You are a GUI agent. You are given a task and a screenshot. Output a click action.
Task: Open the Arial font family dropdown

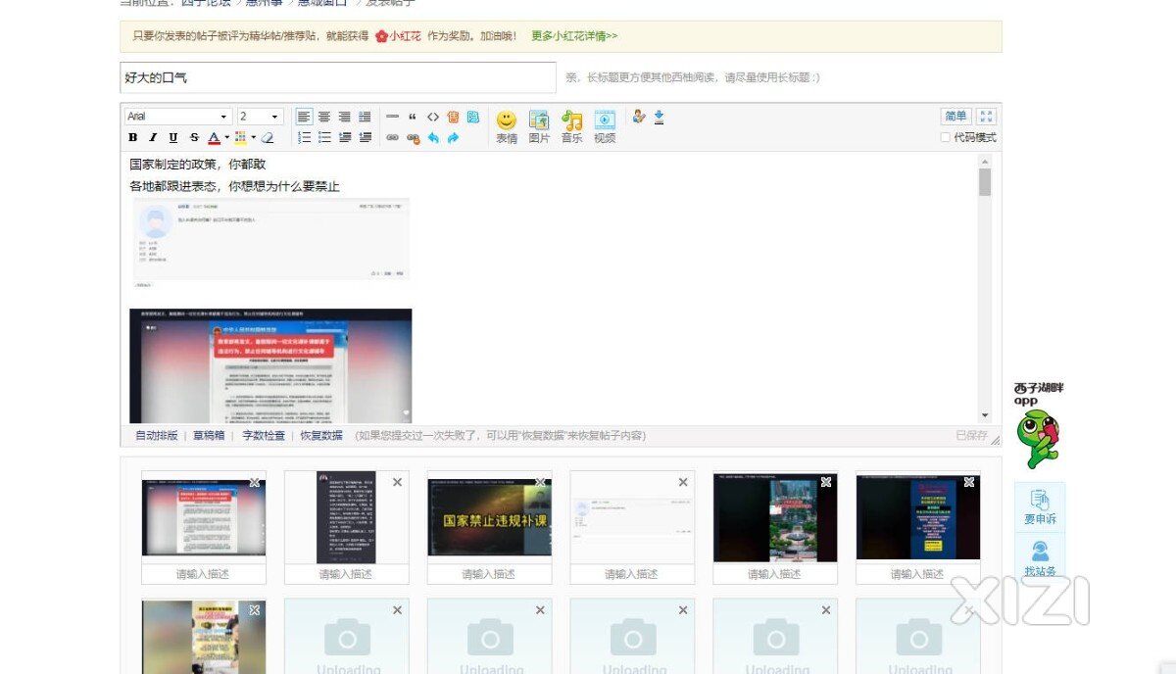[178, 117]
